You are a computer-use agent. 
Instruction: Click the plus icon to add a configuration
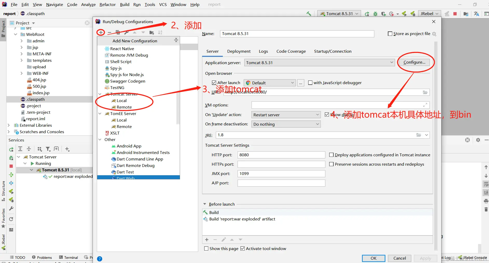pyautogui.click(x=101, y=32)
